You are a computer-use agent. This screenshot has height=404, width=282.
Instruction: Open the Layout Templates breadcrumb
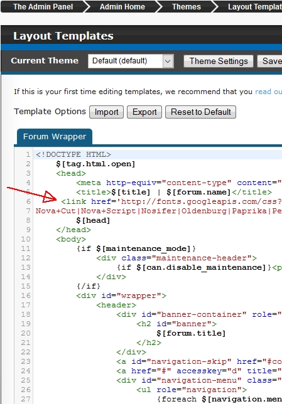pos(254,7)
